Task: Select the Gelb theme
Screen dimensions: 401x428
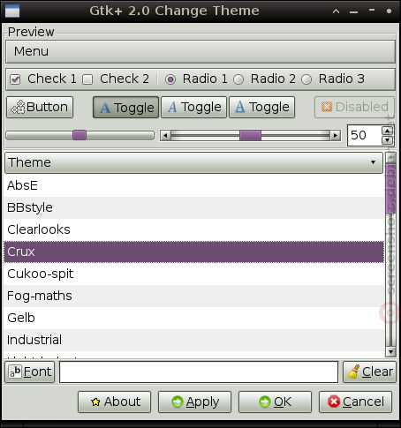Action: point(193,318)
